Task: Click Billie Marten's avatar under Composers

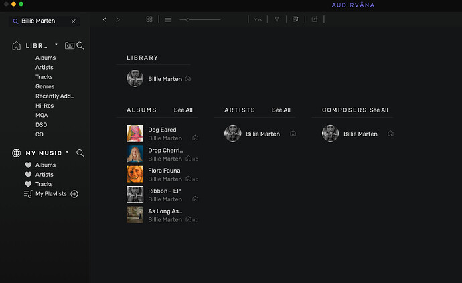Action: (330, 133)
